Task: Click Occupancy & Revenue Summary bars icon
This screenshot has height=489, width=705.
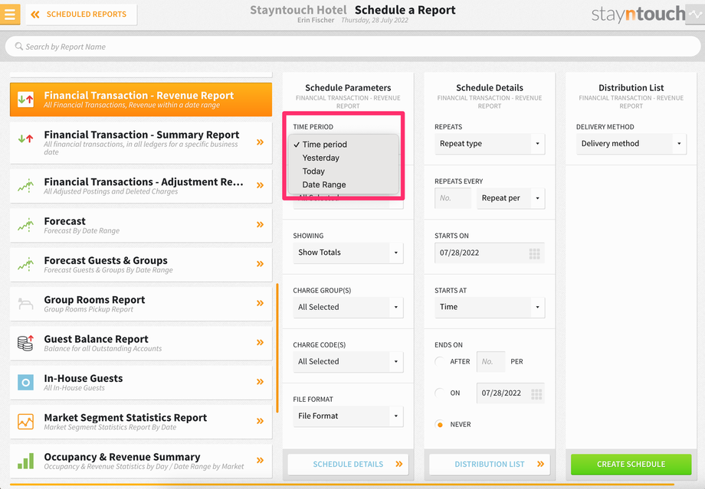Action: [x=25, y=461]
